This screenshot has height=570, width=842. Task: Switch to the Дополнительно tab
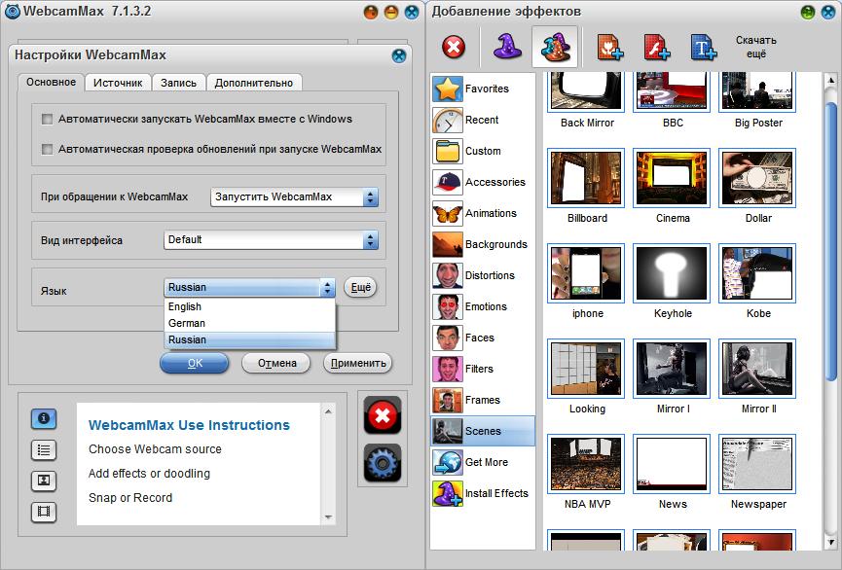pos(253,83)
